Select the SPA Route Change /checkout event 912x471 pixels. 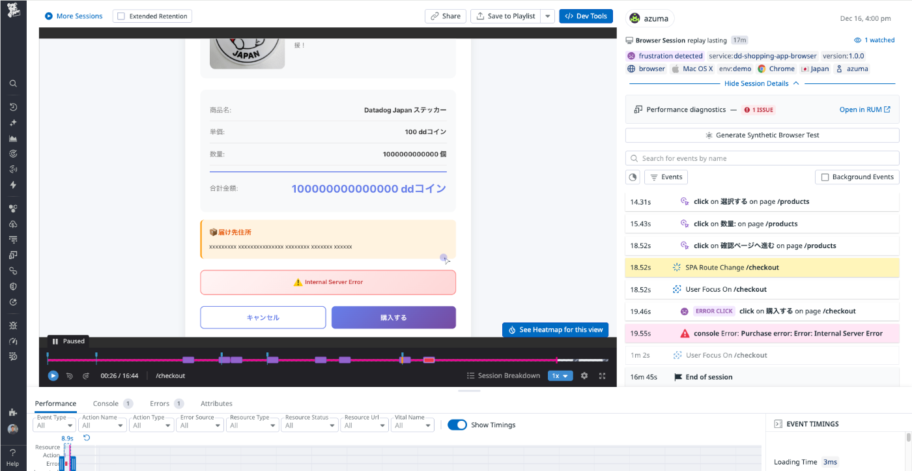click(x=762, y=268)
